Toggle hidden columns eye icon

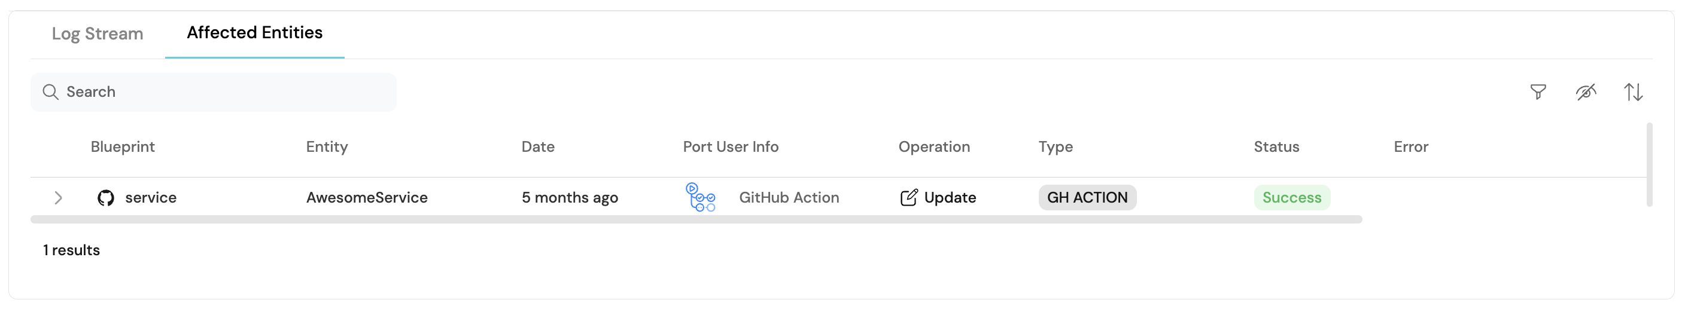click(1585, 92)
